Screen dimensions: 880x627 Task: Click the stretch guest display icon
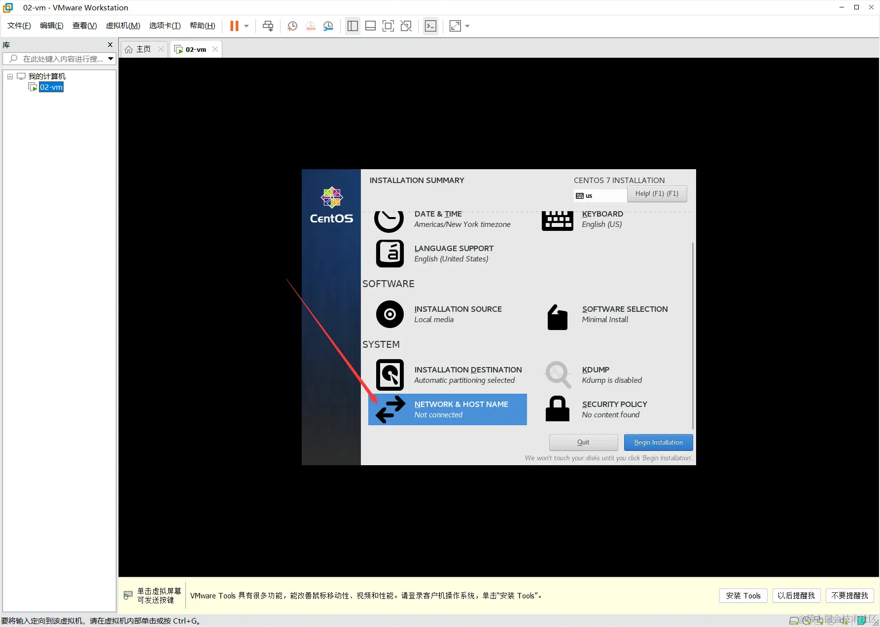[x=455, y=26]
